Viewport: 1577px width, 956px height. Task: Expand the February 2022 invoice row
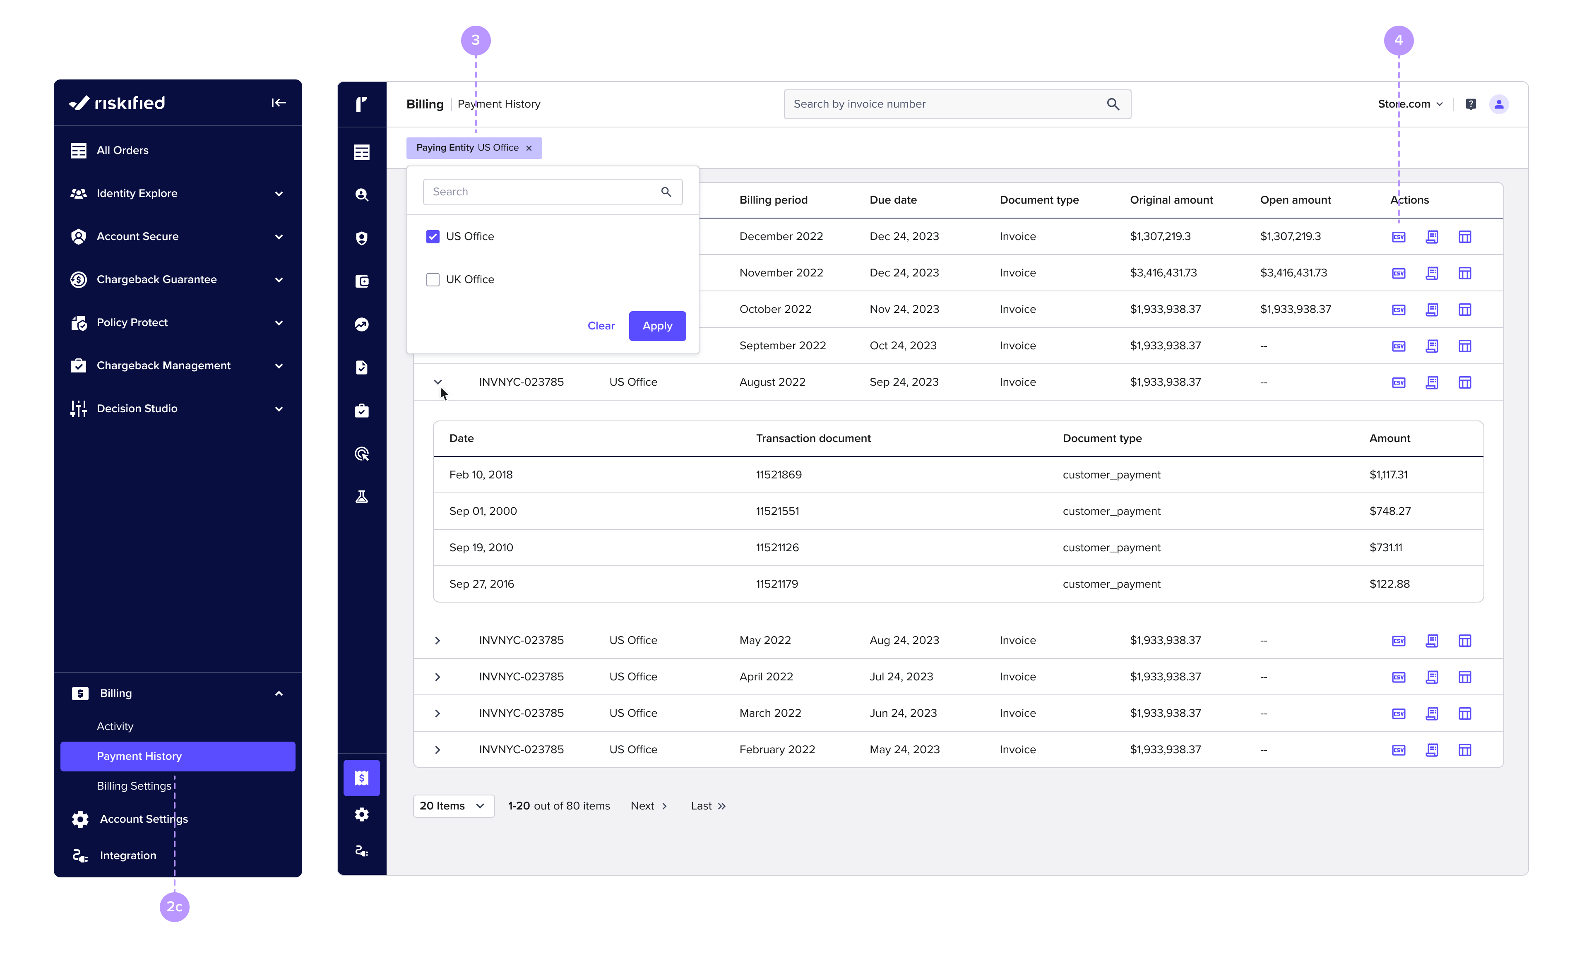point(438,750)
